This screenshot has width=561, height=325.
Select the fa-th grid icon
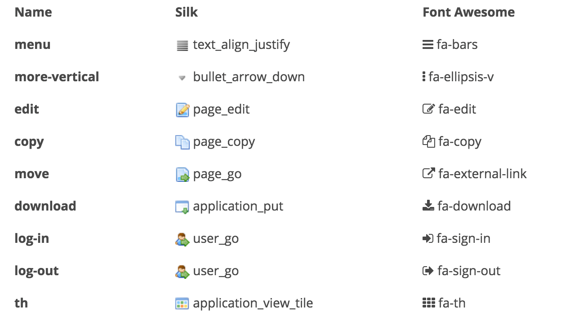(x=429, y=303)
